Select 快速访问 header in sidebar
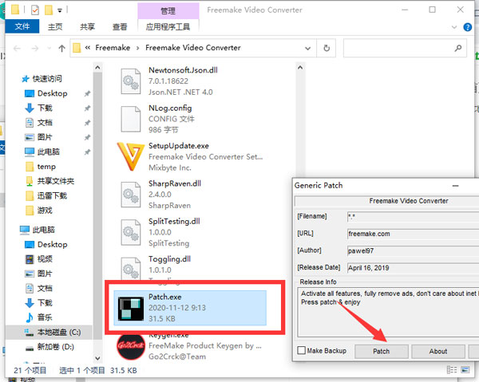Viewport: 479px width, 382px height. (47, 79)
